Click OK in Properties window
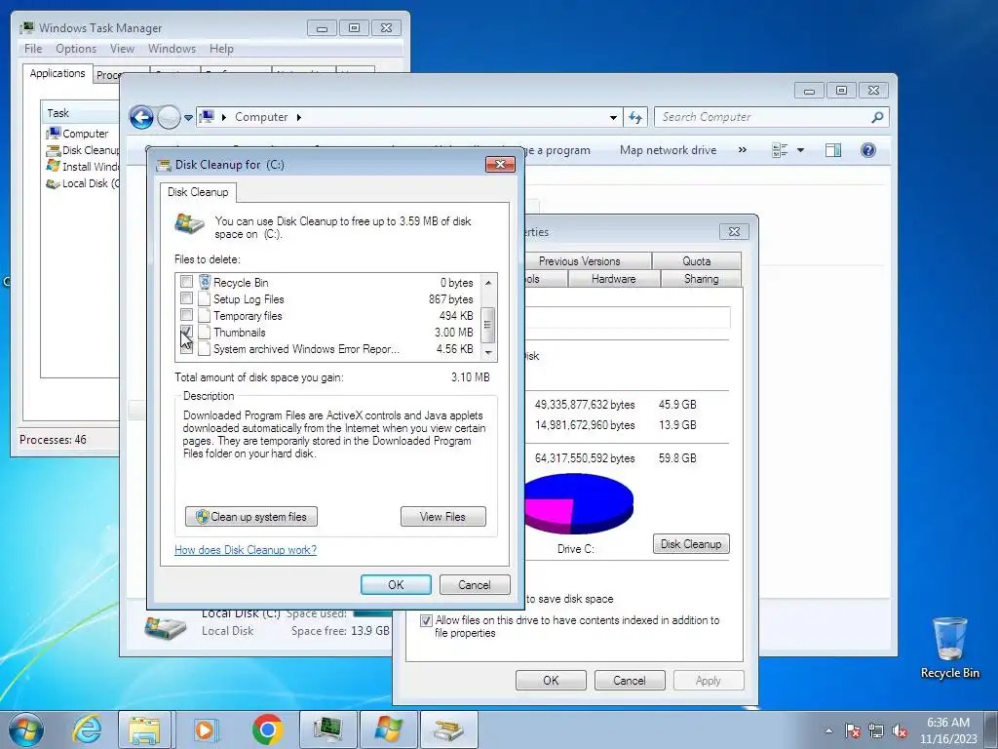 click(552, 680)
